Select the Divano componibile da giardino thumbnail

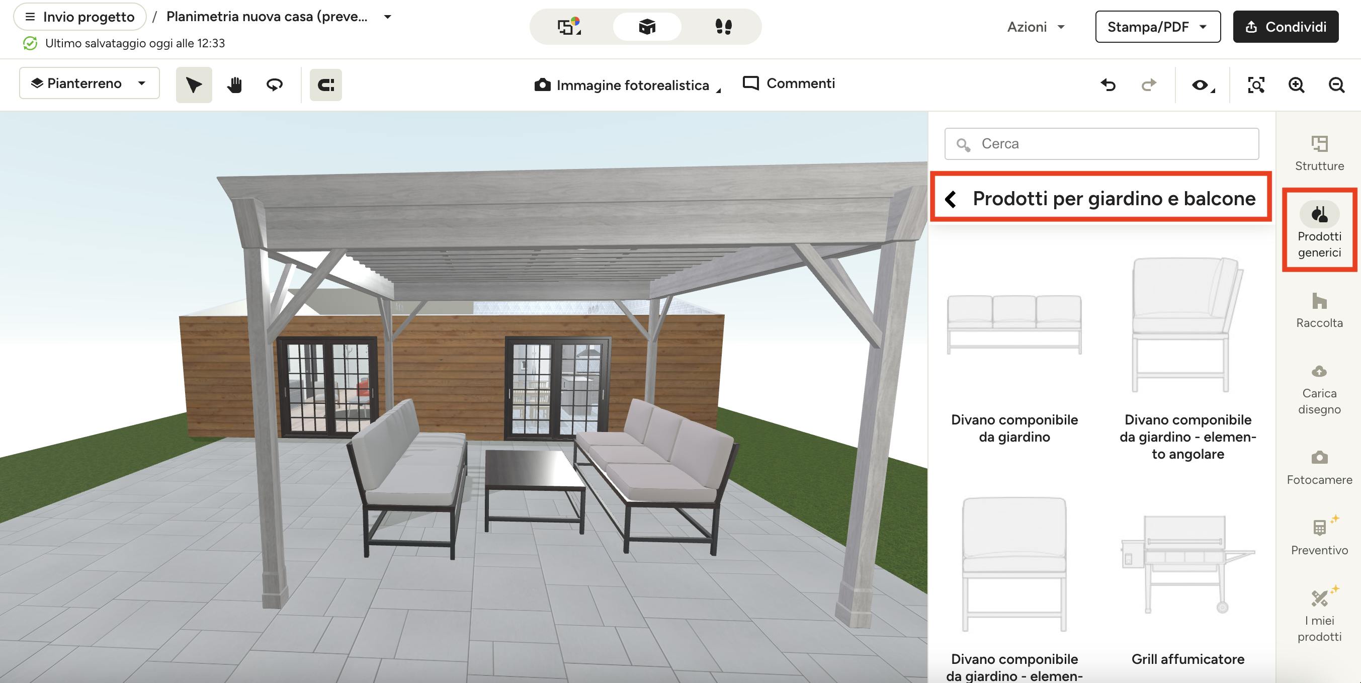(1014, 324)
